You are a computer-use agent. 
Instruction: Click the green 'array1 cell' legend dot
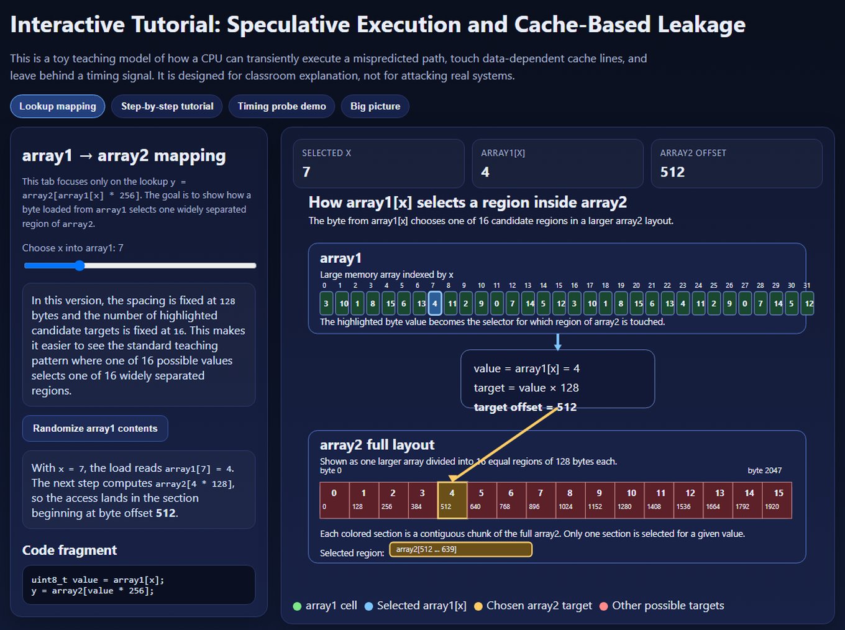(x=297, y=606)
